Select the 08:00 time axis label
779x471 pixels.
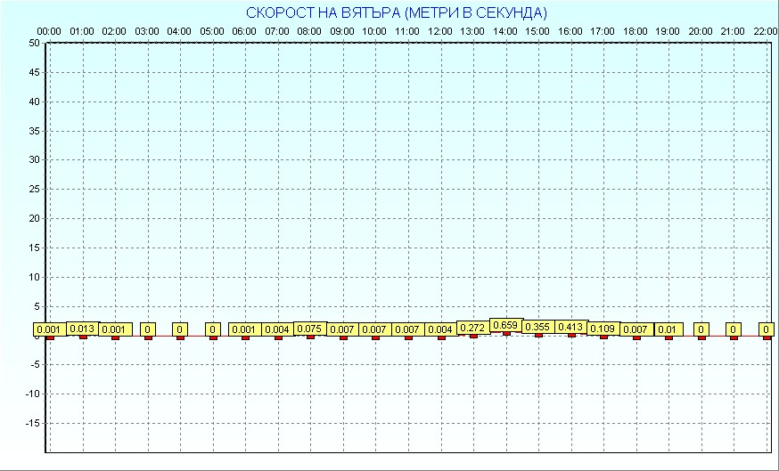(x=309, y=31)
